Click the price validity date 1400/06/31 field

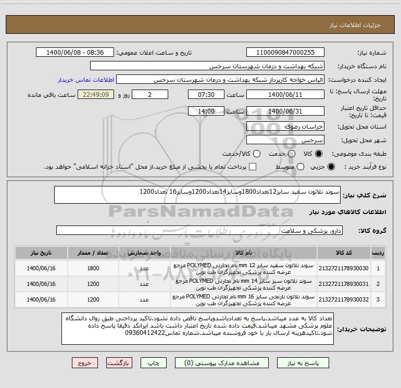(285, 111)
